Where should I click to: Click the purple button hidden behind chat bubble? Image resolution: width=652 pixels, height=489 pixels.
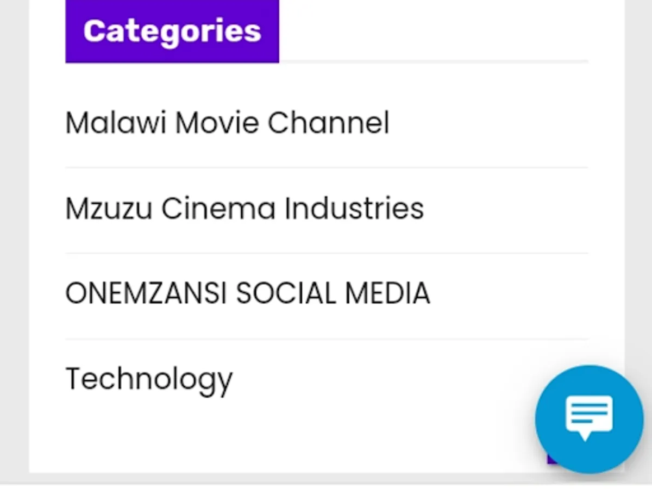[x=551, y=460]
